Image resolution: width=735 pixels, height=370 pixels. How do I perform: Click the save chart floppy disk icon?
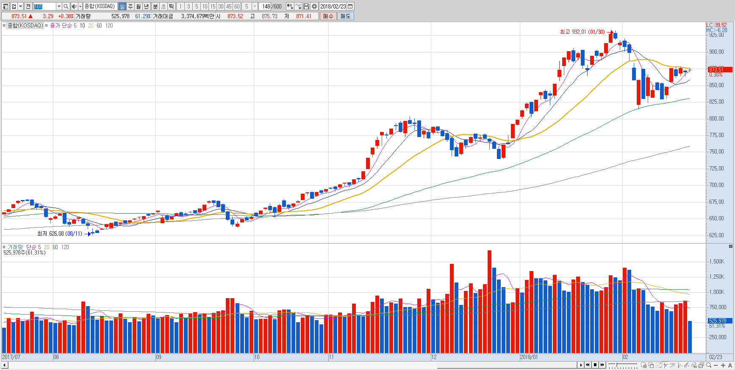(306, 6)
